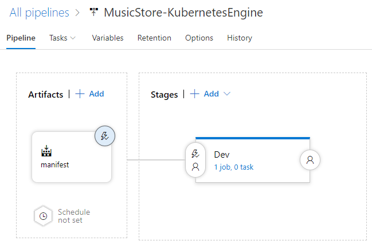Expand the Stages Add dropdown arrow
Image resolution: width=372 pixels, height=249 pixels.
click(227, 94)
